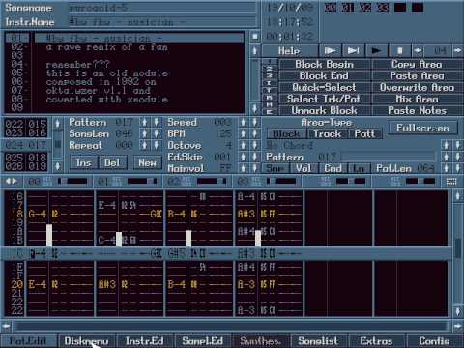The image size is (464, 348).
Task: Increase Mainvol with its up arrow
Action: 244,168
